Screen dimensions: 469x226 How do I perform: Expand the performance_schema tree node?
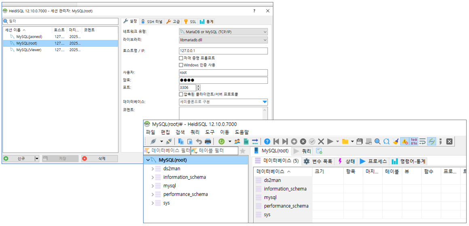(152, 195)
